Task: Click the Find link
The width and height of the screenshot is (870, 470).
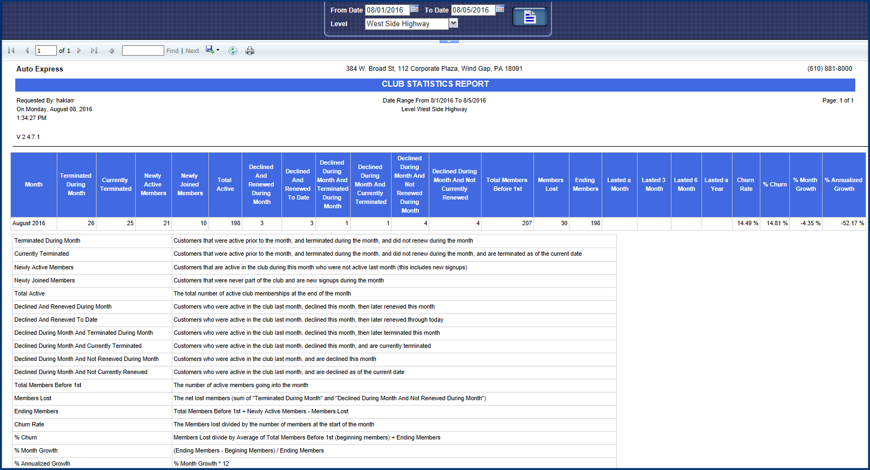Action: pos(172,51)
